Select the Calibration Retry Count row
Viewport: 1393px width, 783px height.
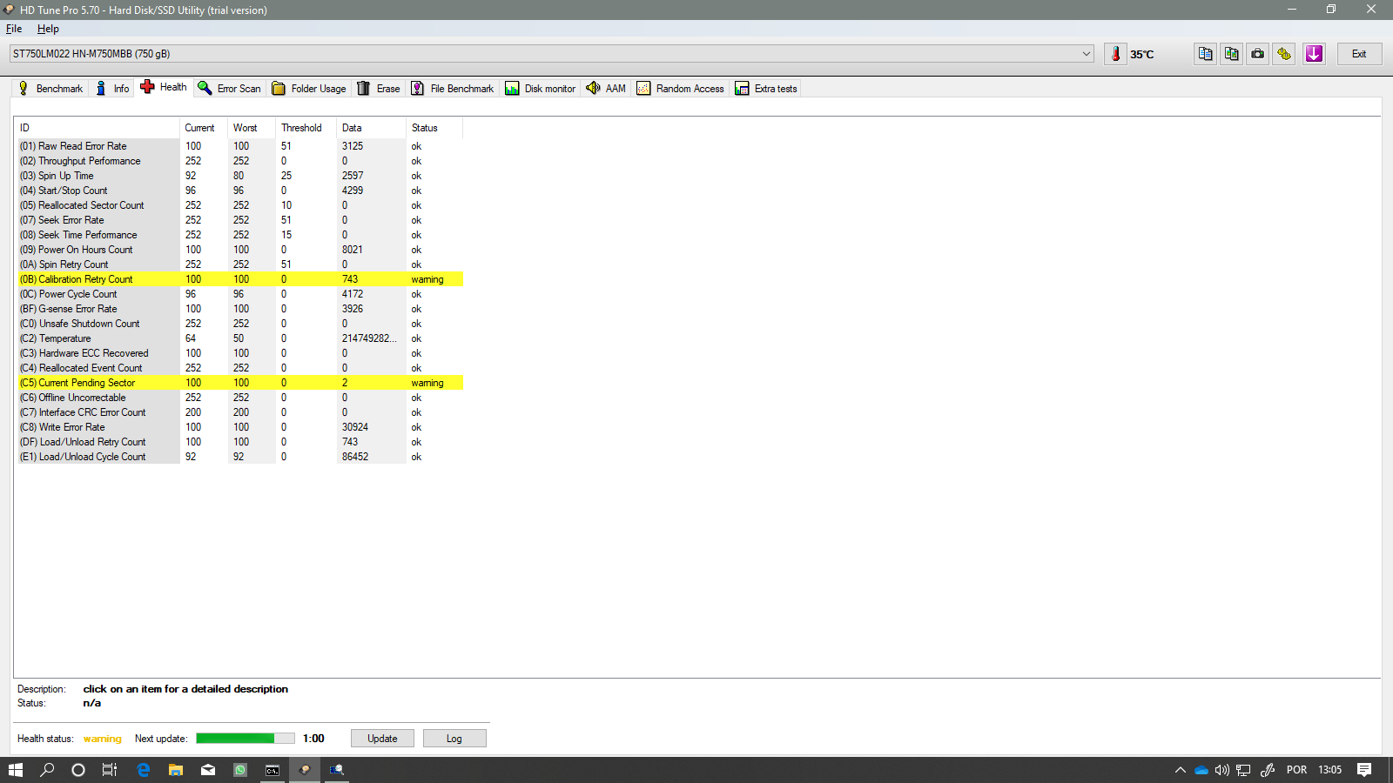240,279
